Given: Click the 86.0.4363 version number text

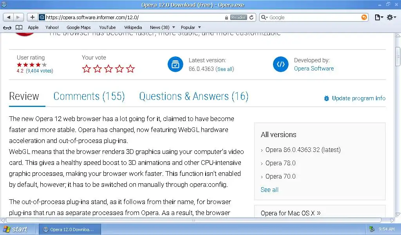Looking at the screenshot, I should click(x=201, y=69).
